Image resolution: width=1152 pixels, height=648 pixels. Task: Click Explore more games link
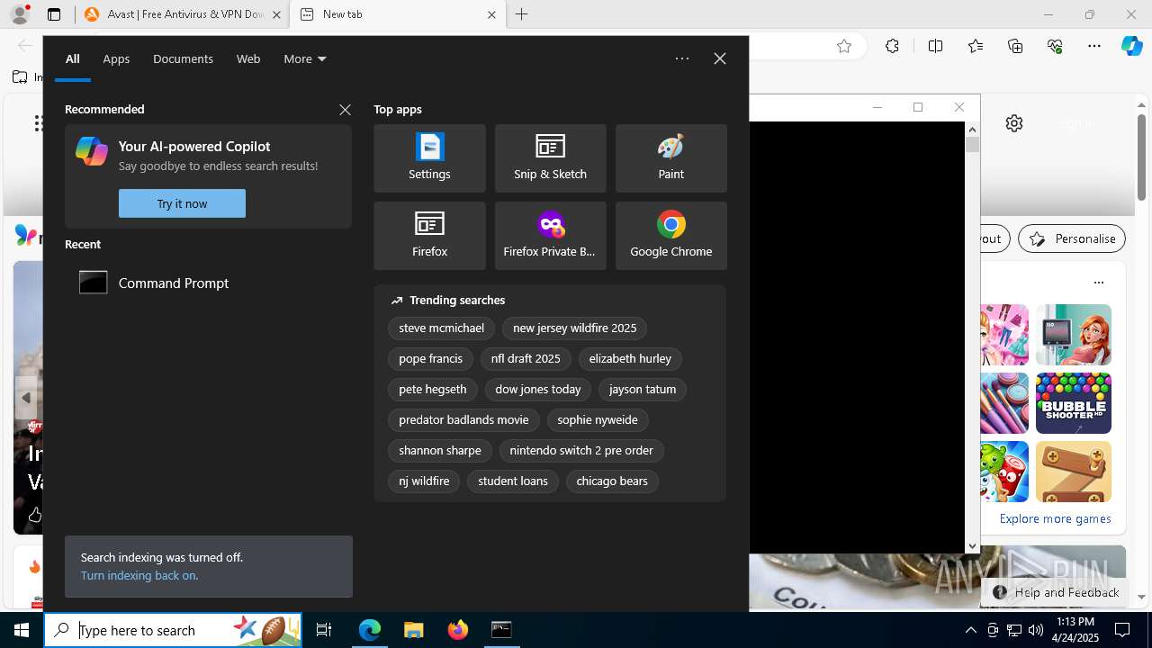(1055, 519)
